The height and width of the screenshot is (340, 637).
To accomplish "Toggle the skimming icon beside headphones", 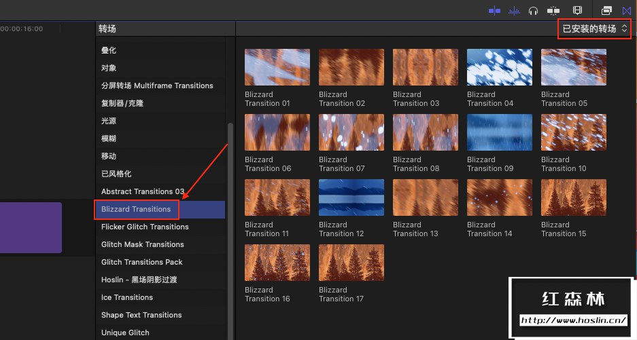I will tap(553, 11).
